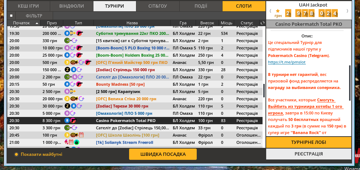The width and height of the screenshot is (360, 170).
Task: Select the [2 500 грн] Карапузик row
Action: [x=135, y=92]
